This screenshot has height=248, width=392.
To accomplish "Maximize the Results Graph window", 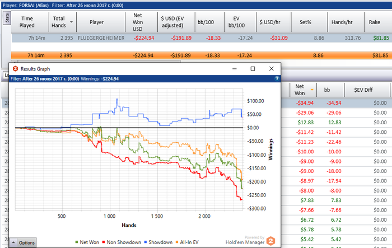I will point(253,68).
